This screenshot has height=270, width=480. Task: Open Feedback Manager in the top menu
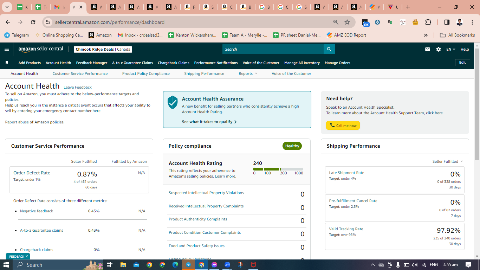pyautogui.click(x=92, y=63)
